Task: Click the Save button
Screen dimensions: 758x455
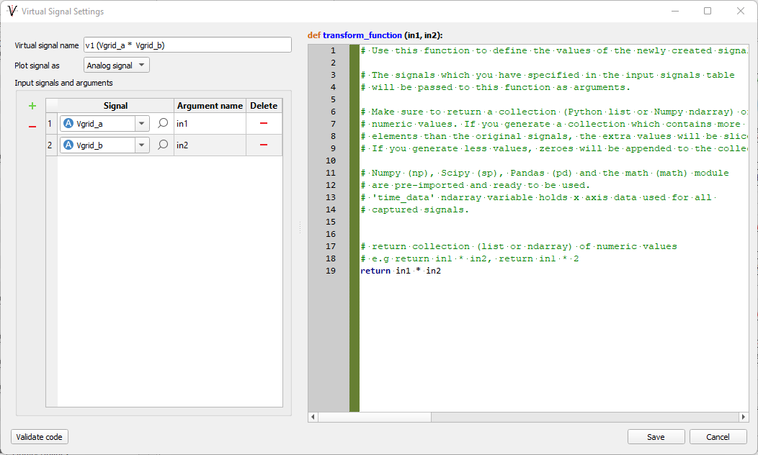Action: pos(656,437)
